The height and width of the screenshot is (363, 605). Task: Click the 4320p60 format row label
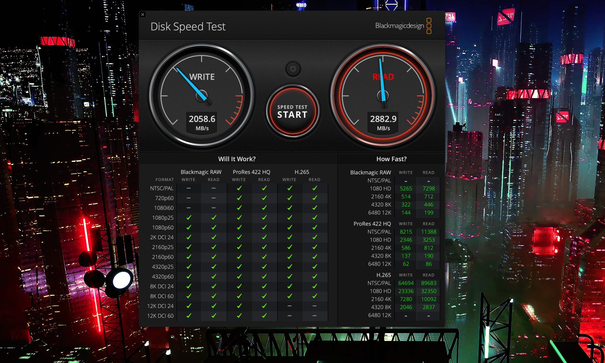click(163, 276)
